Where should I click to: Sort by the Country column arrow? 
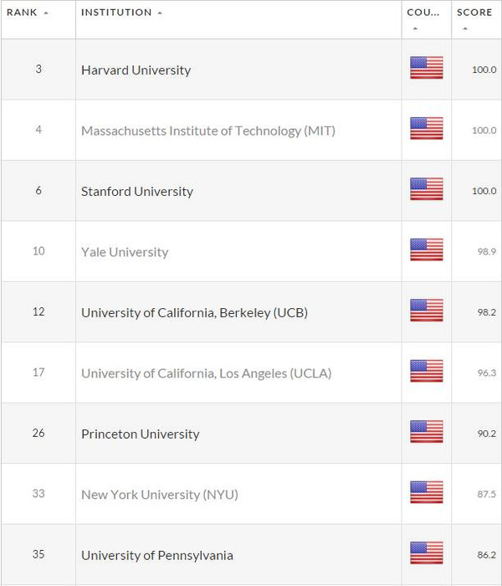click(415, 28)
